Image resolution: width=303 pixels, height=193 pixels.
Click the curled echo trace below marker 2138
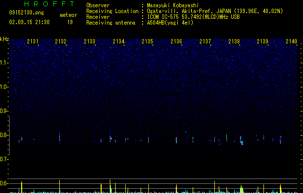pos(241,141)
